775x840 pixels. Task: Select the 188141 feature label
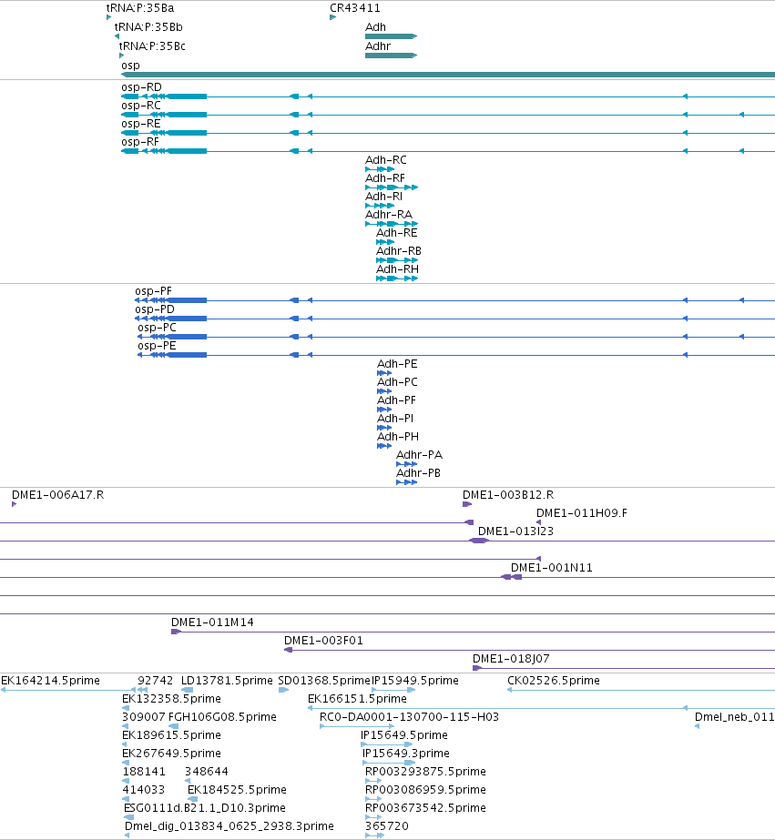pyautogui.click(x=144, y=772)
